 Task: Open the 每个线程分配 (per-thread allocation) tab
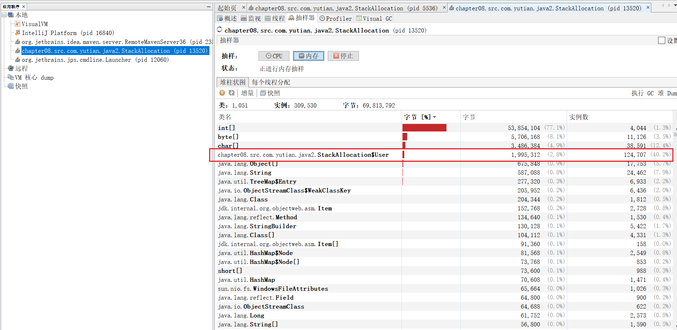(271, 82)
